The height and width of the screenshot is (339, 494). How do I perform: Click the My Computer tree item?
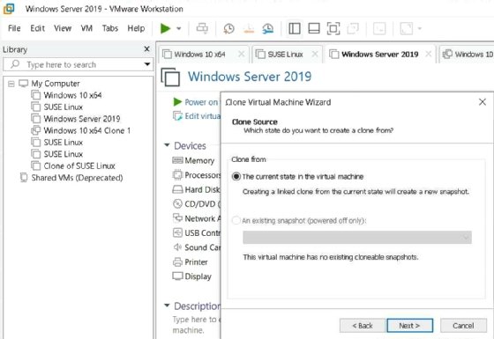[56, 84]
